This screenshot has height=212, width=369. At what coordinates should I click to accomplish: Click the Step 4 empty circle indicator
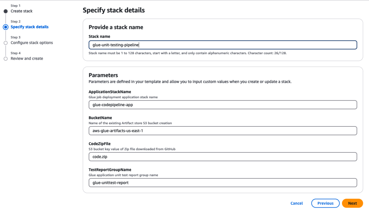tap(5, 59)
